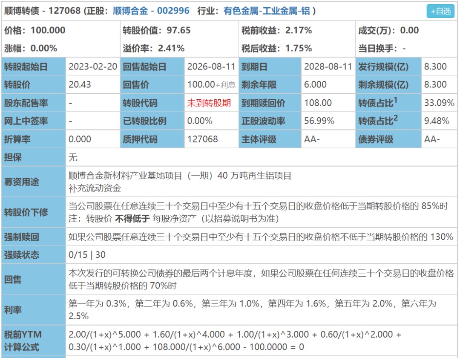This screenshot has width=460, height=358.
Task: Click the 涨幅 value 0.00%
Action: (44, 49)
